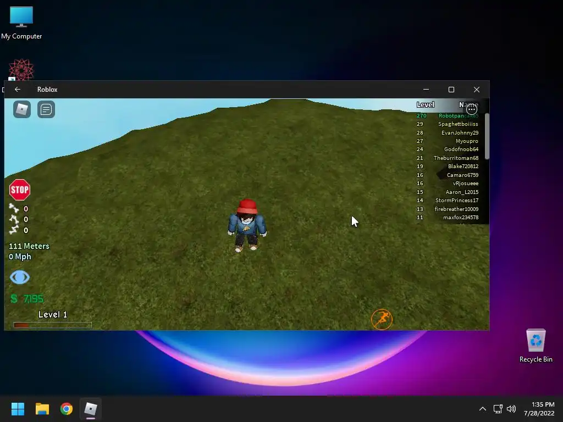Go back using Roblox window arrow
Image resolution: width=563 pixels, height=422 pixels.
click(x=17, y=90)
